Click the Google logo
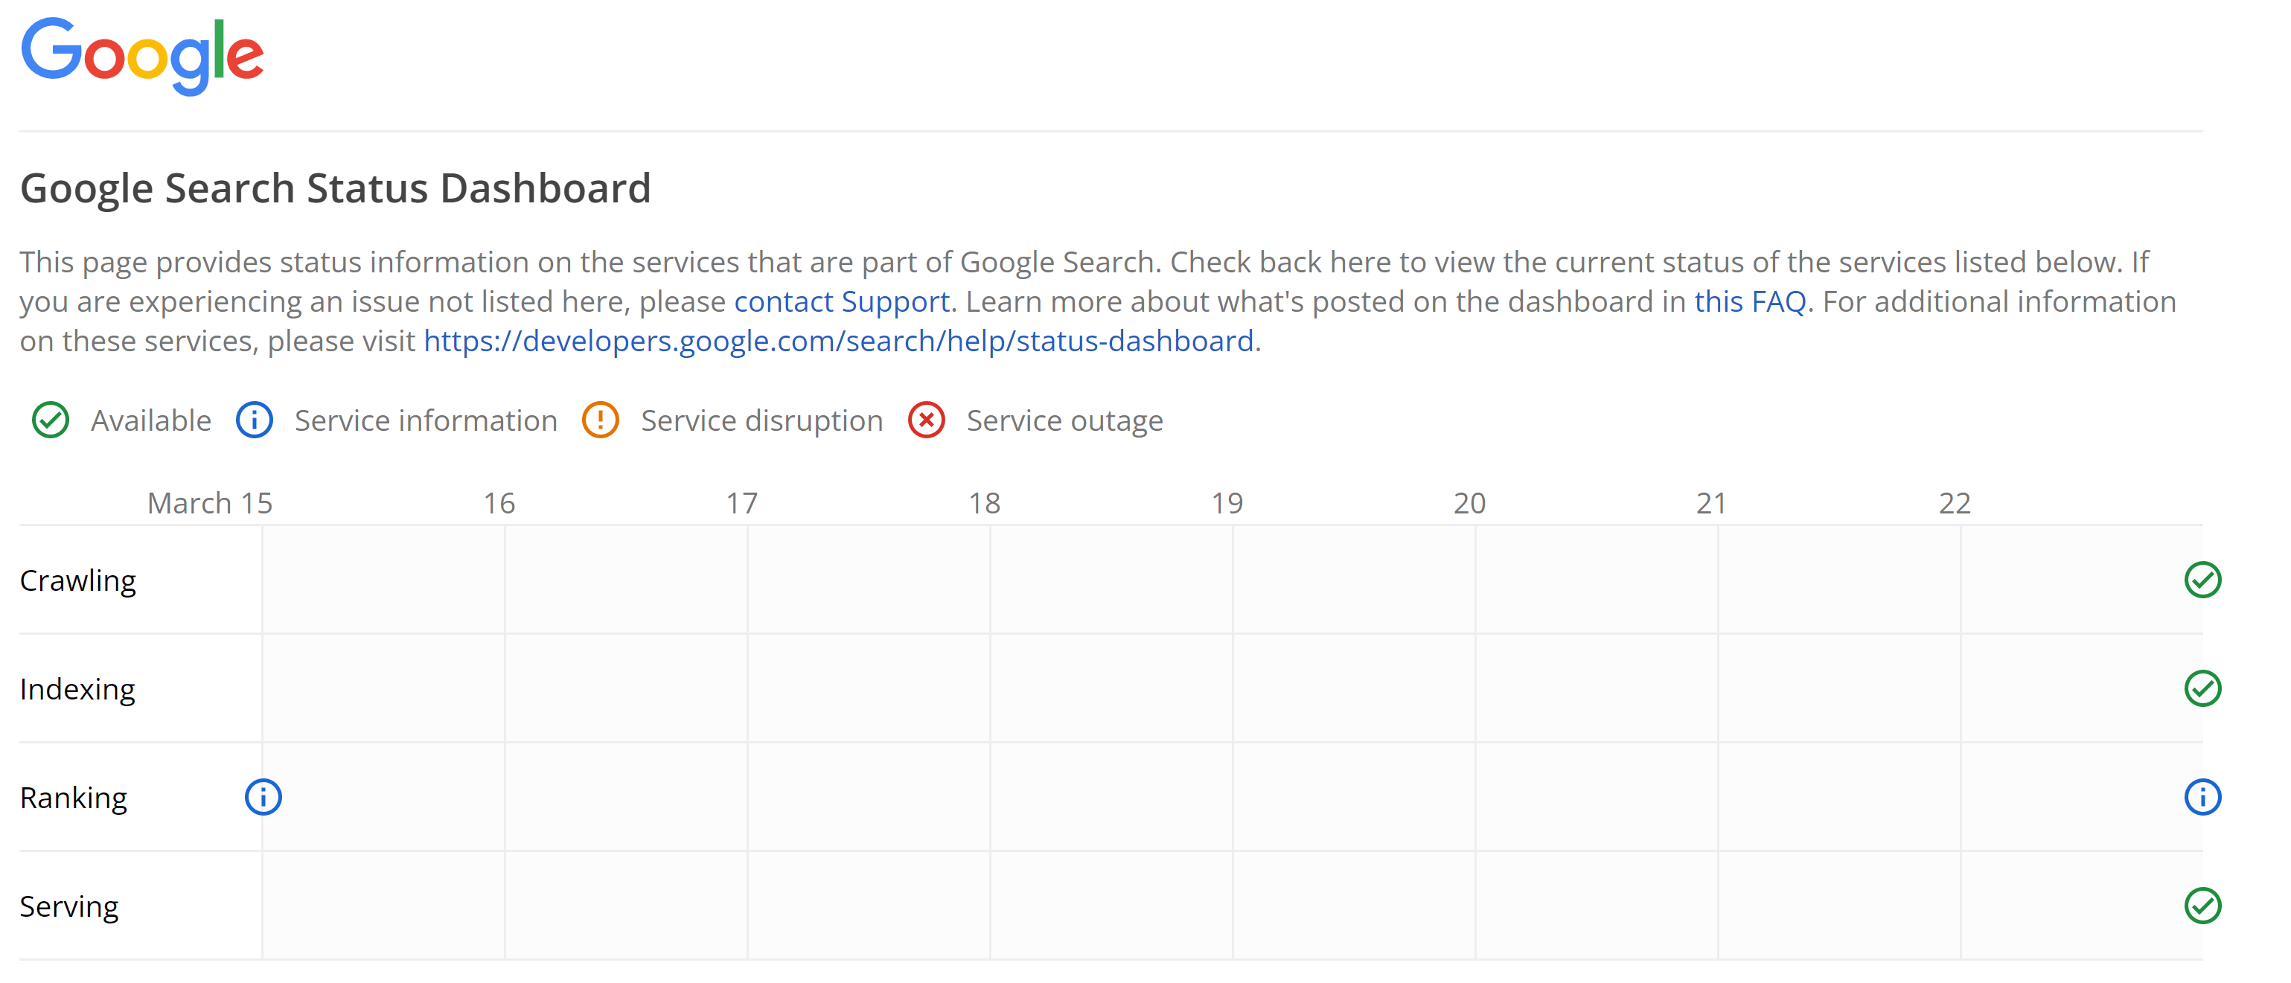The image size is (2291, 983). tap(142, 55)
